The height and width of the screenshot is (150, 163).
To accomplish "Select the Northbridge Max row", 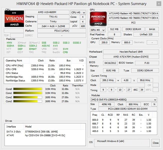I will pyautogui.click(x=45, y=77).
